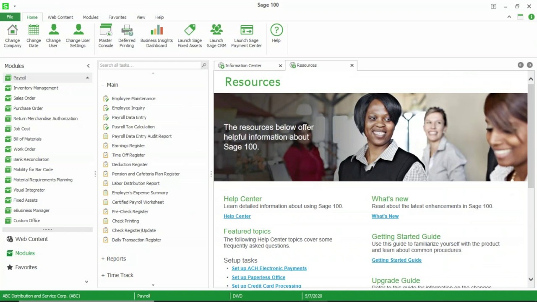Launch the Master Console
Screen dimensions: 537x302
[106, 36]
